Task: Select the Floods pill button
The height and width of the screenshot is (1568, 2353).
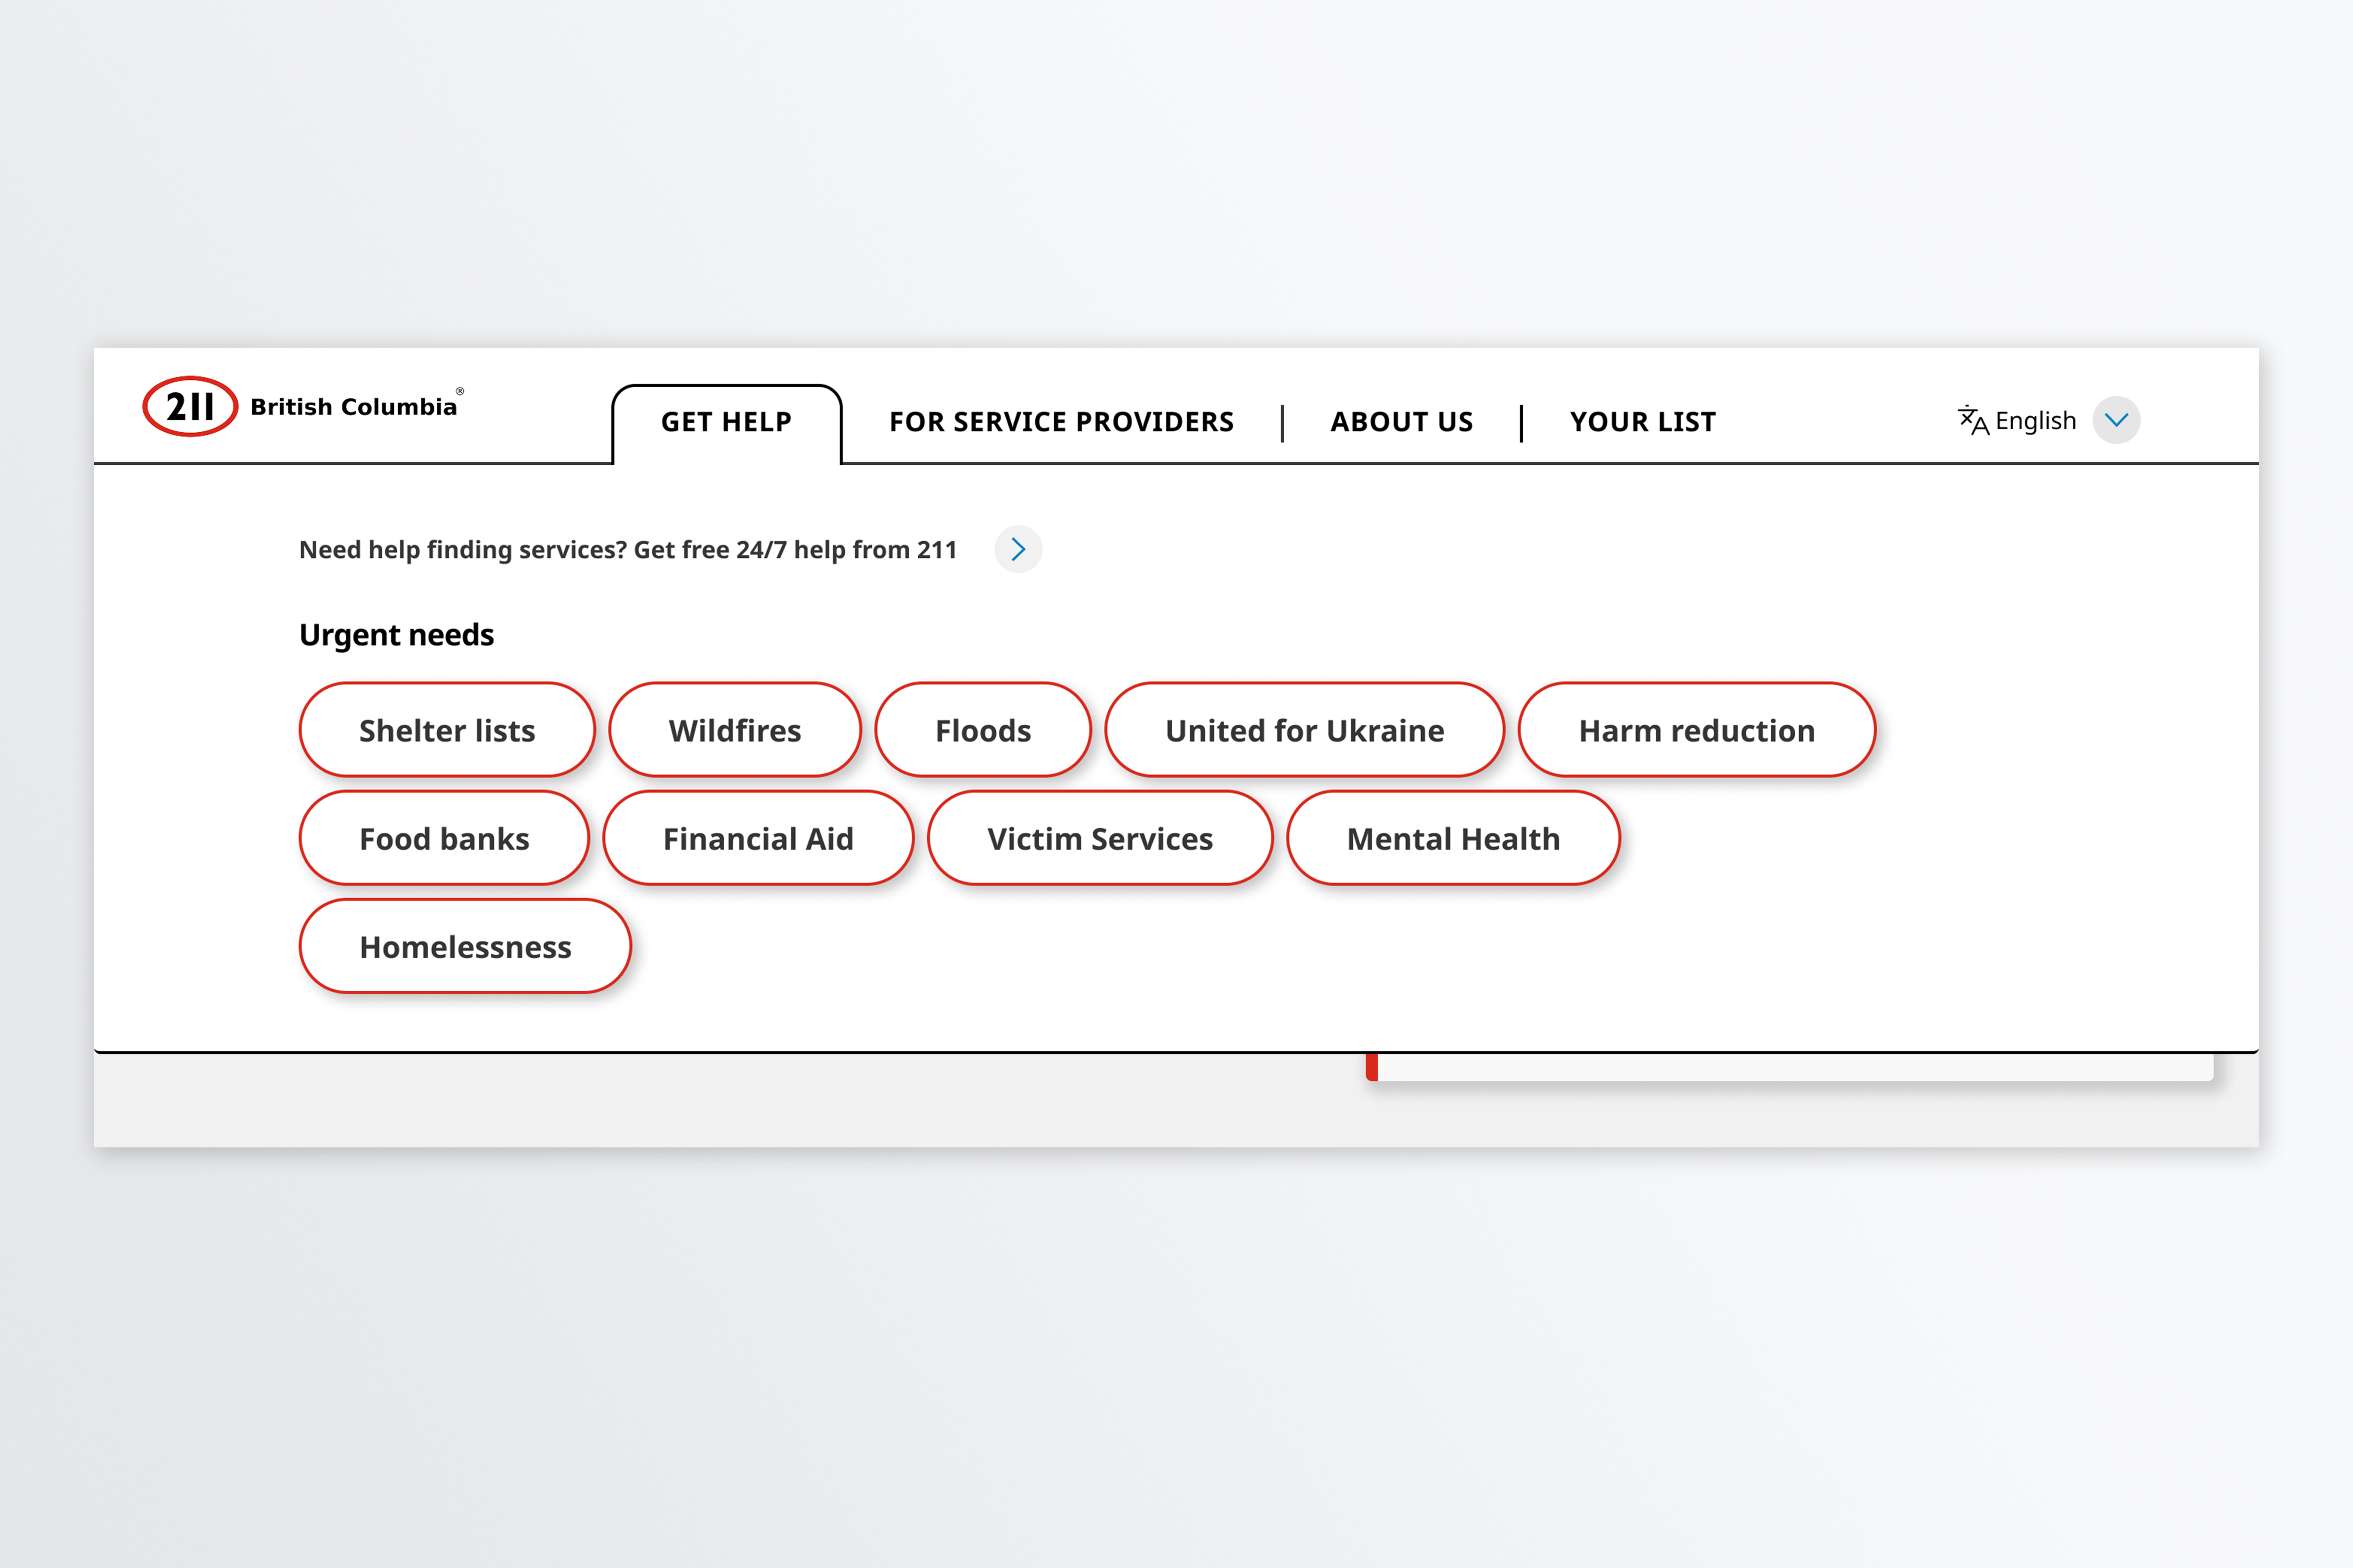Action: click(983, 730)
